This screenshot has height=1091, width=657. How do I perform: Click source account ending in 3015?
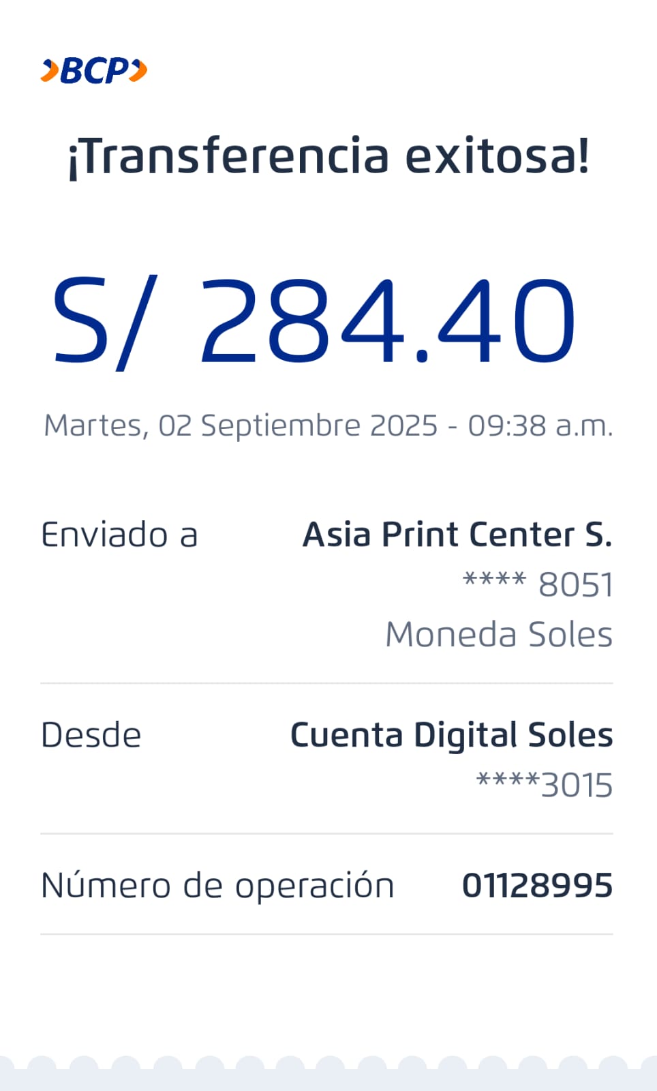tap(544, 785)
